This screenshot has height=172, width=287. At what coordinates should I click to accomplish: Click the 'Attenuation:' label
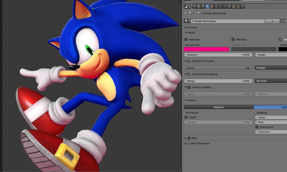[192, 112]
